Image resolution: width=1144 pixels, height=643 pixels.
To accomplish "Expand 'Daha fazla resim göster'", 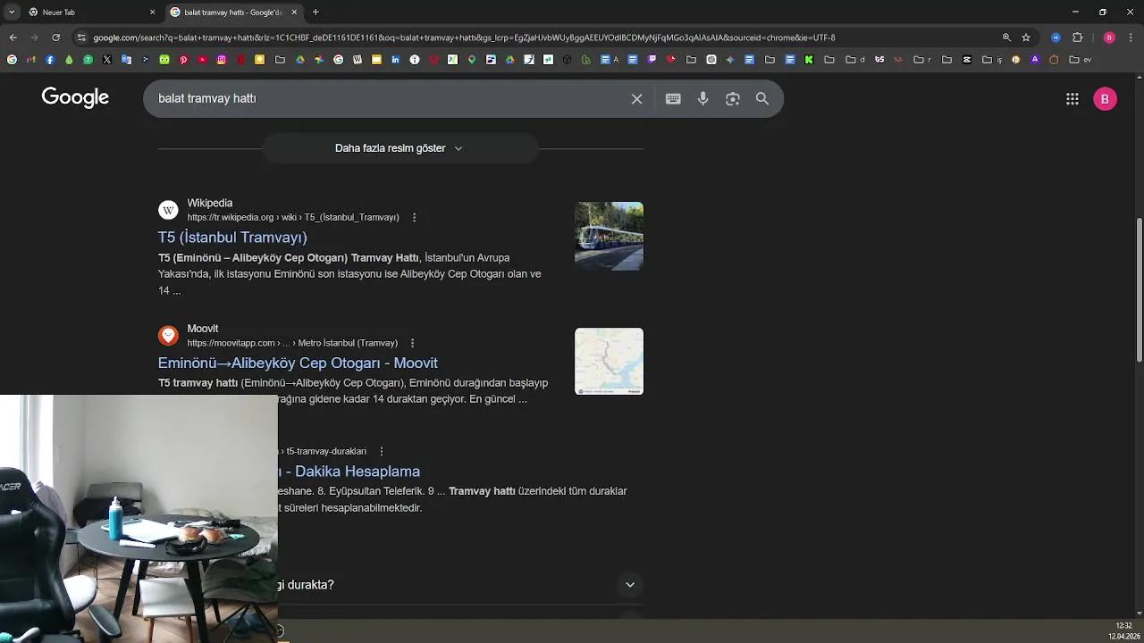I will pyautogui.click(x=400, y=148).
